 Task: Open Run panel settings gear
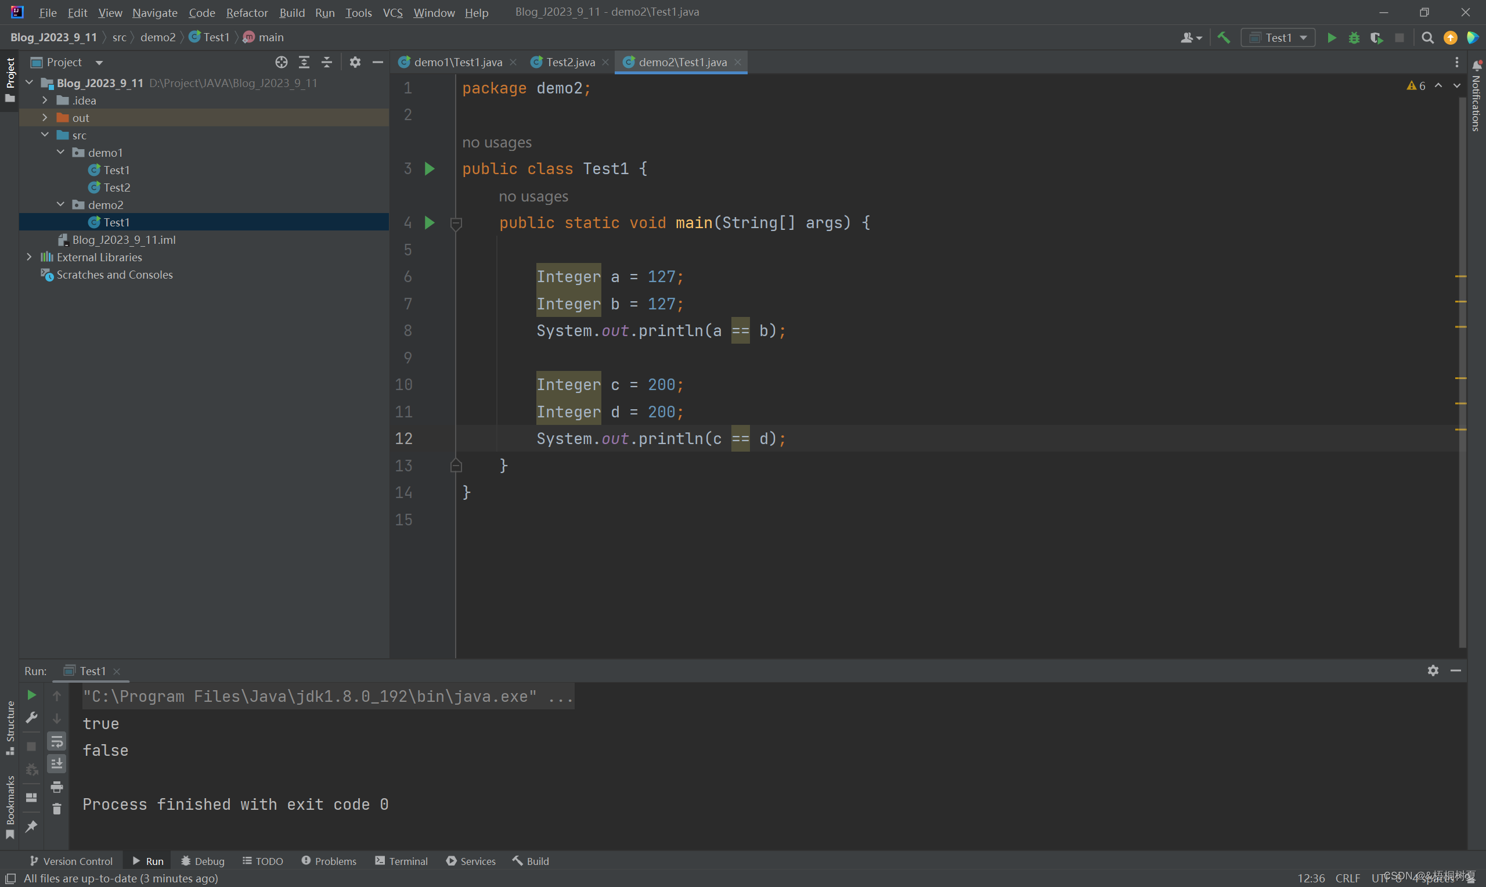tap(1433, 670)
